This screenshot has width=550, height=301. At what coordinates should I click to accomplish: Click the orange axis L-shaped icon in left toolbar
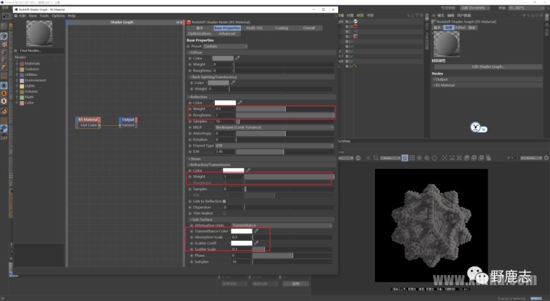(x=4, y=75)
